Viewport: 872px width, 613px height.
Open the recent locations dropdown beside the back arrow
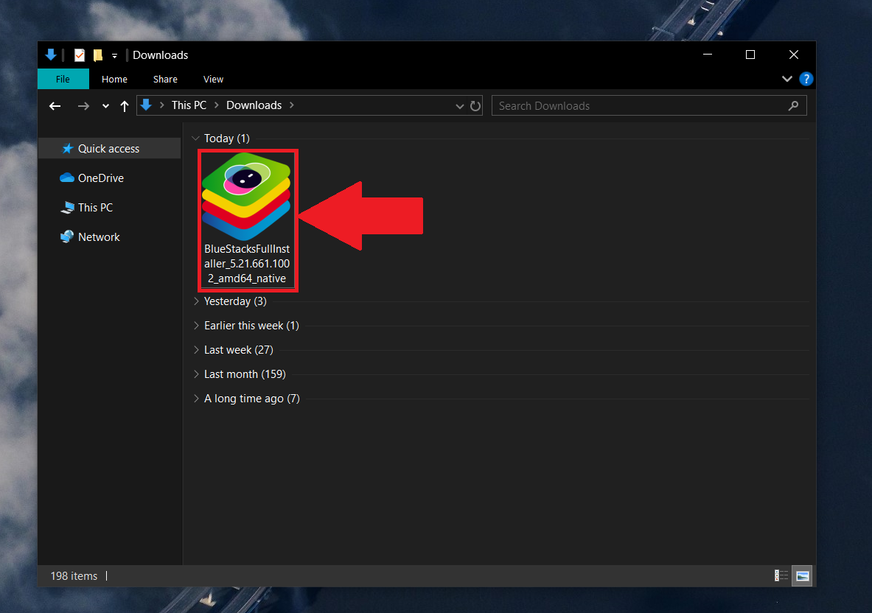[x=105, y=105]
